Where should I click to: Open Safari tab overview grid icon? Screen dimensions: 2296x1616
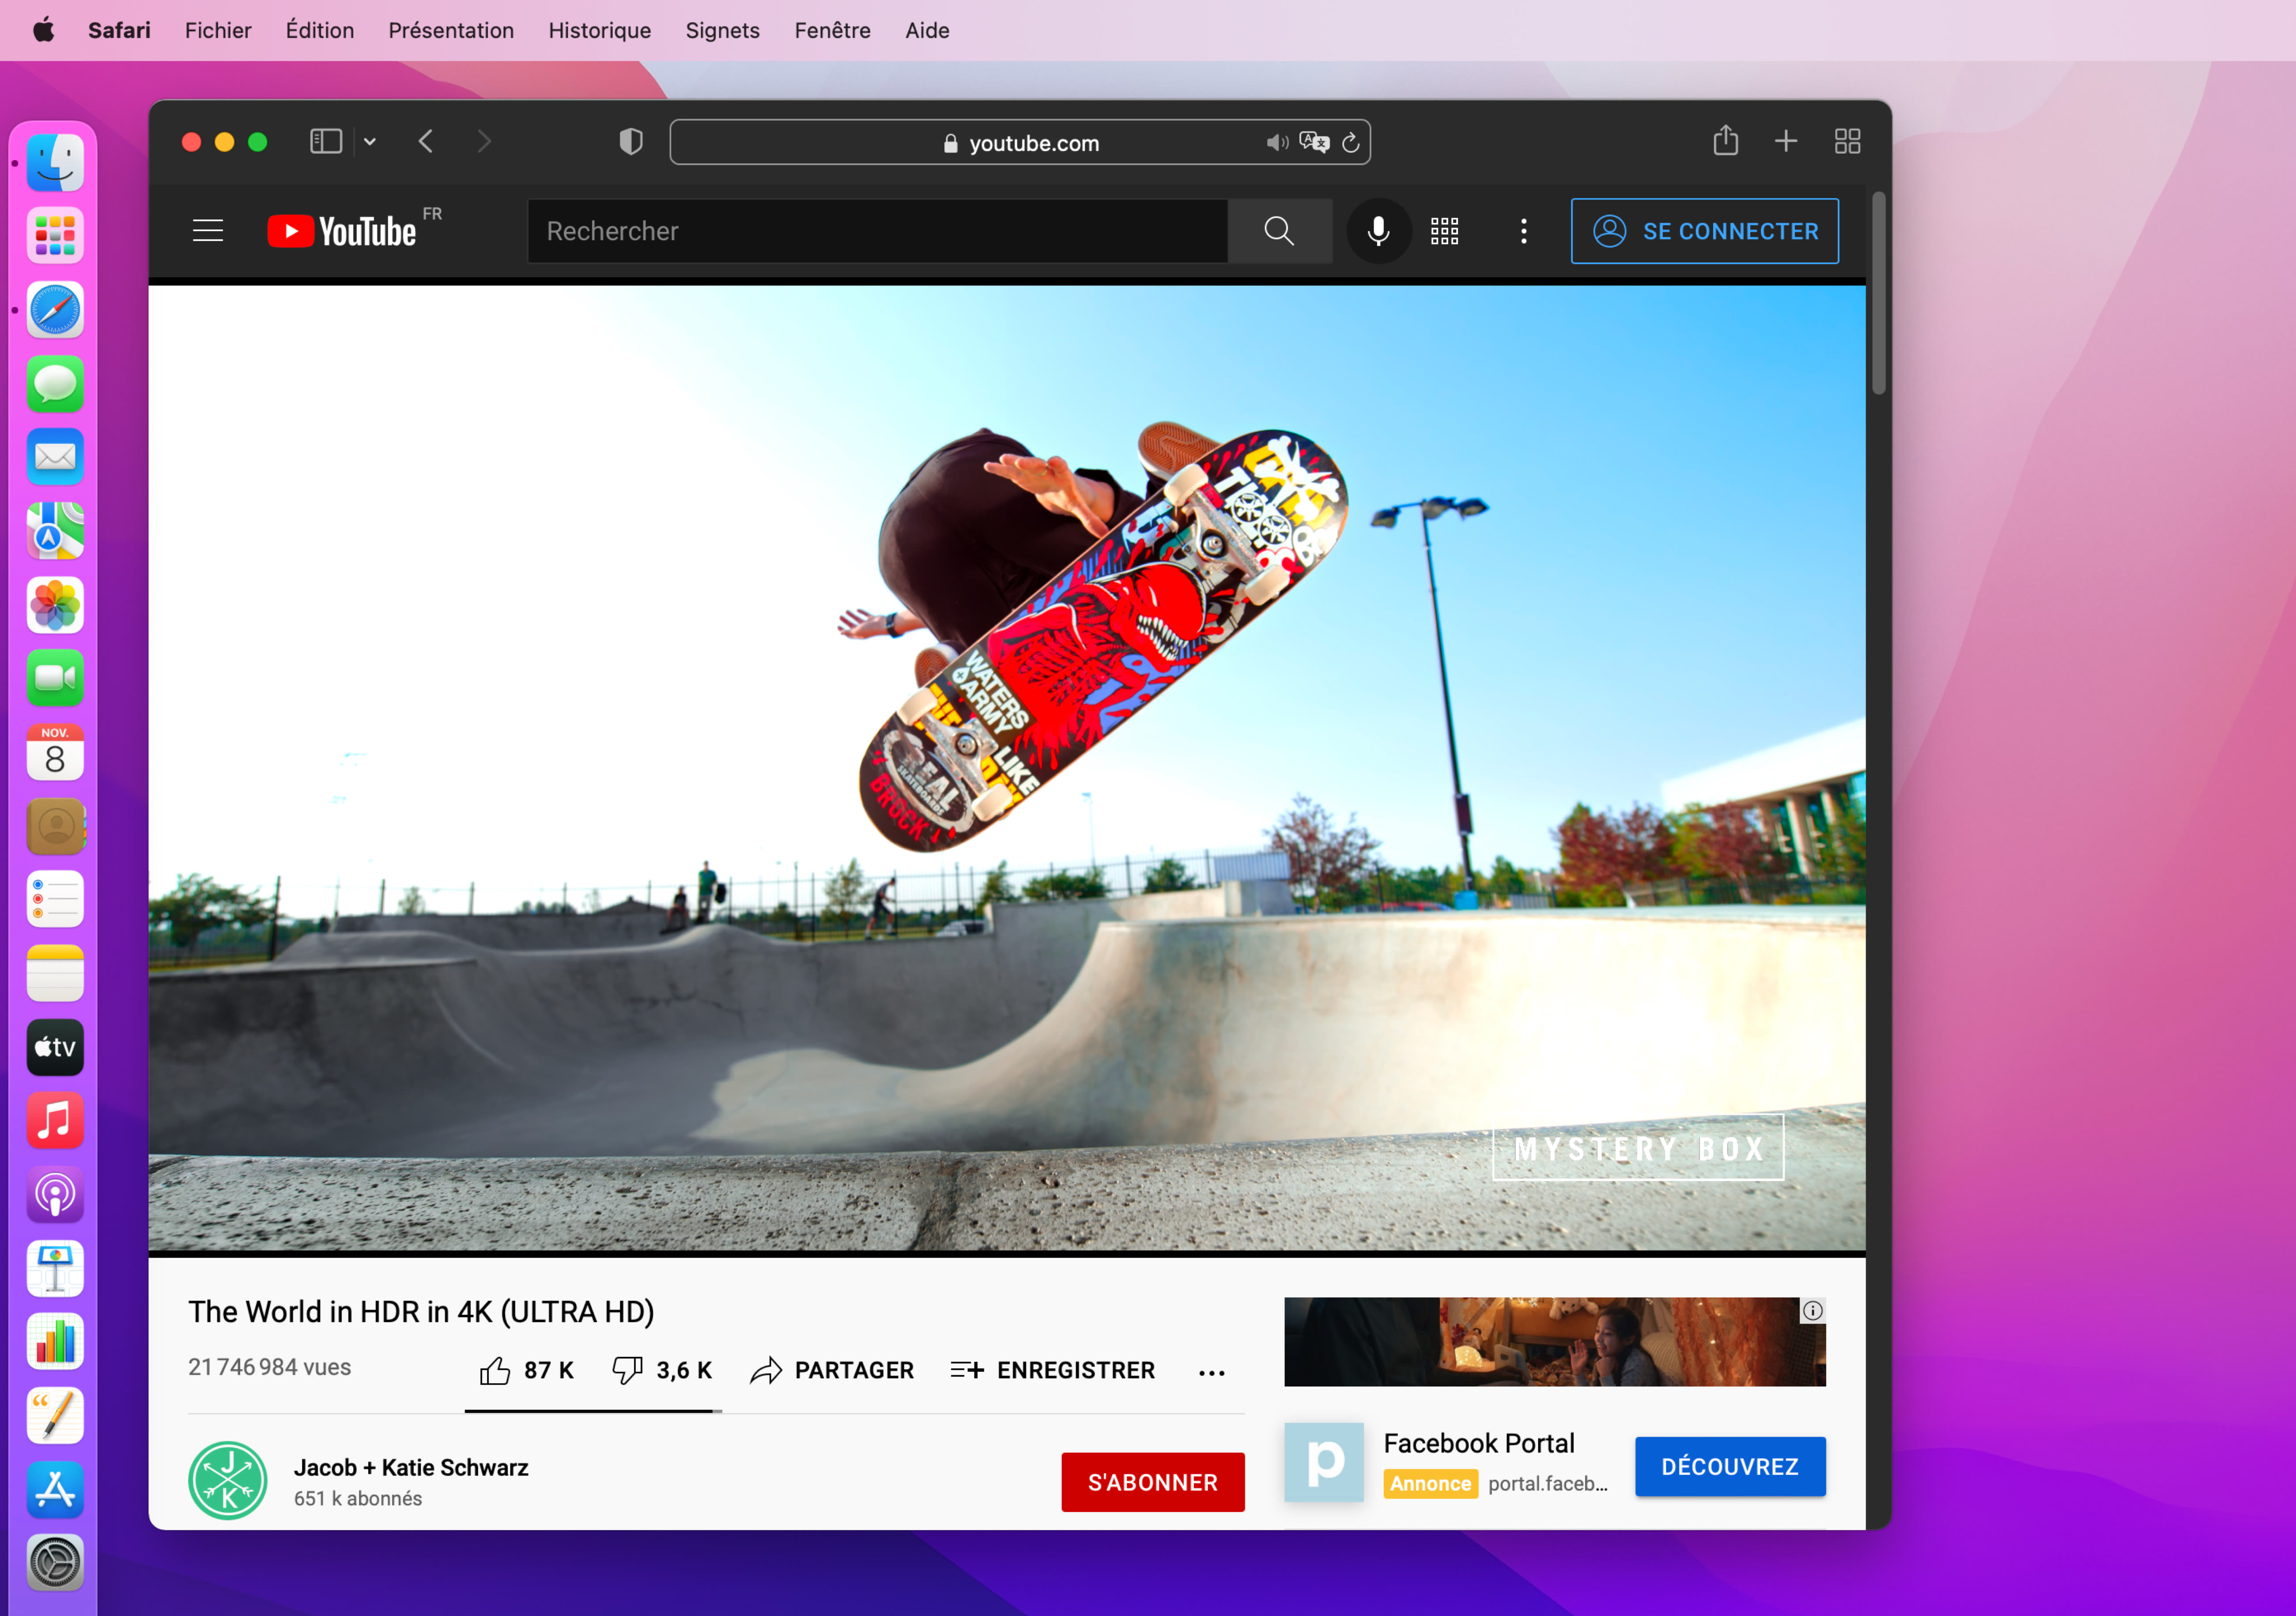1847,141
